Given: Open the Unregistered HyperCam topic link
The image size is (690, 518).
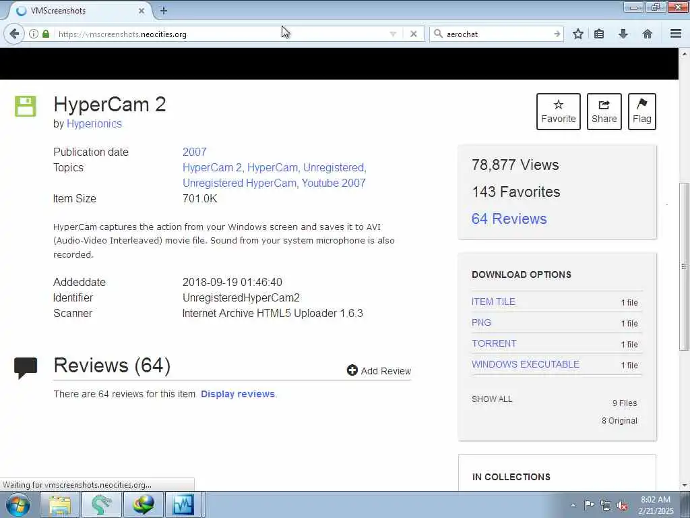Looking at the screenshot, I should tap(239, 183).
